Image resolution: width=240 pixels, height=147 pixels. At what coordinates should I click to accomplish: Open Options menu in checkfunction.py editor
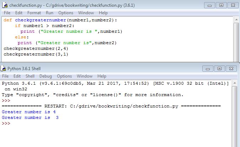(66, 13)
